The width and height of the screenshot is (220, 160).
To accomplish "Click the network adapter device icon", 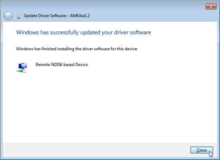I will coord(21,67).
